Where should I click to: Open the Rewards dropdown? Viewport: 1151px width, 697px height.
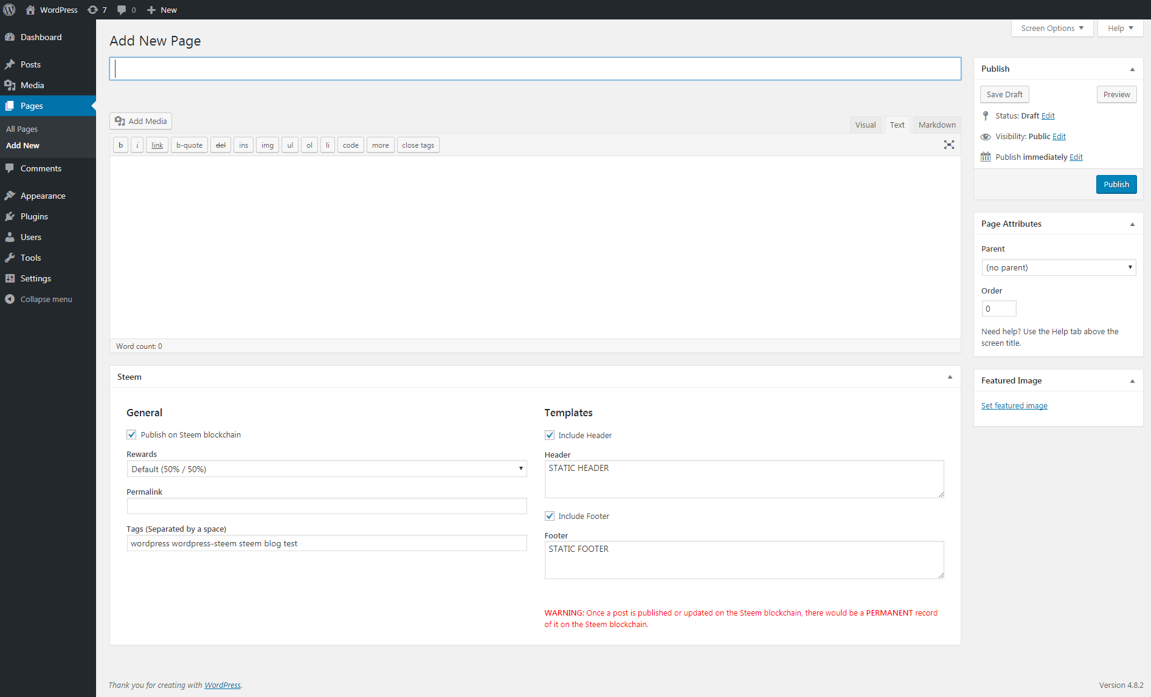point(327,469)
